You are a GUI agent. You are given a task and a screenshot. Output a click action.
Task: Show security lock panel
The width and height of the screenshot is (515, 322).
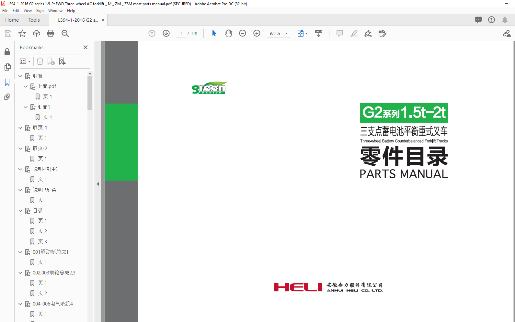click(x=7, y=52)
